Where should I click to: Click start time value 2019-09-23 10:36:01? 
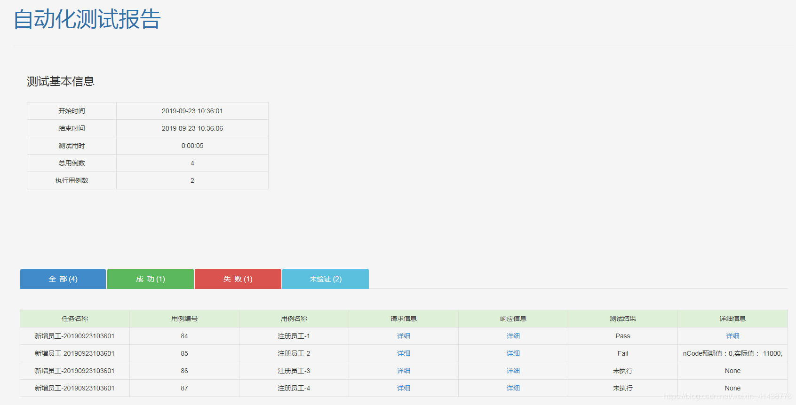[x=192, y=111]
